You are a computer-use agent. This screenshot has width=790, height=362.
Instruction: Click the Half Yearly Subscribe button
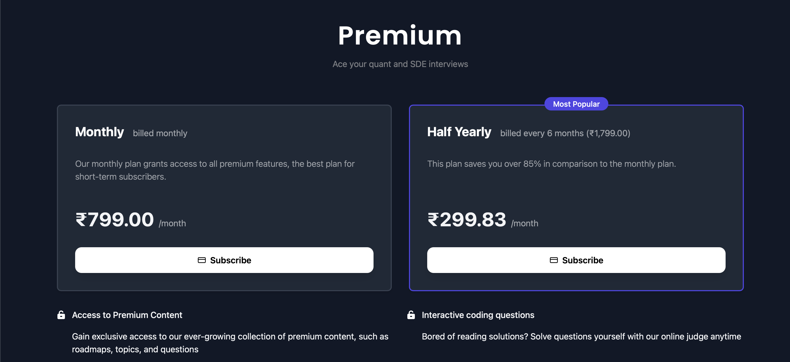coord(576,260)
